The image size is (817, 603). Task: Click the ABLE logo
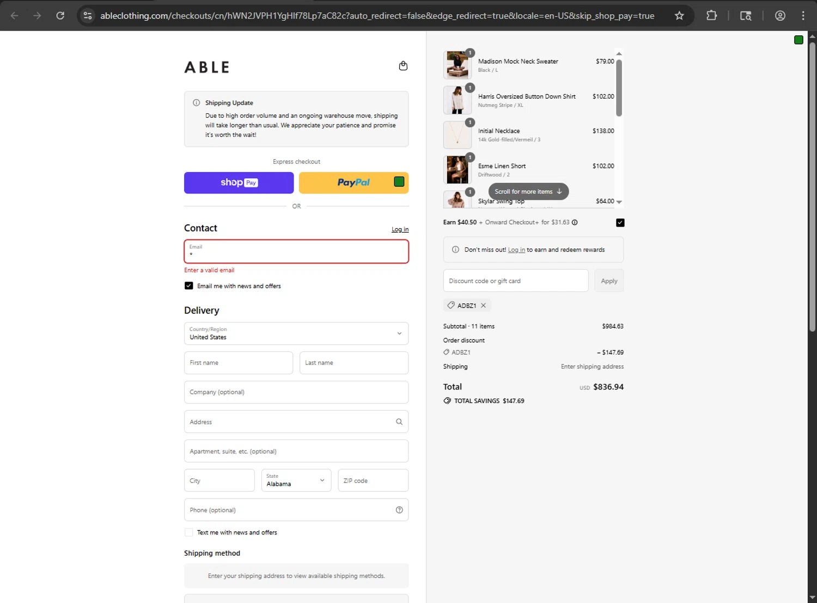click(x=207, y=67)
